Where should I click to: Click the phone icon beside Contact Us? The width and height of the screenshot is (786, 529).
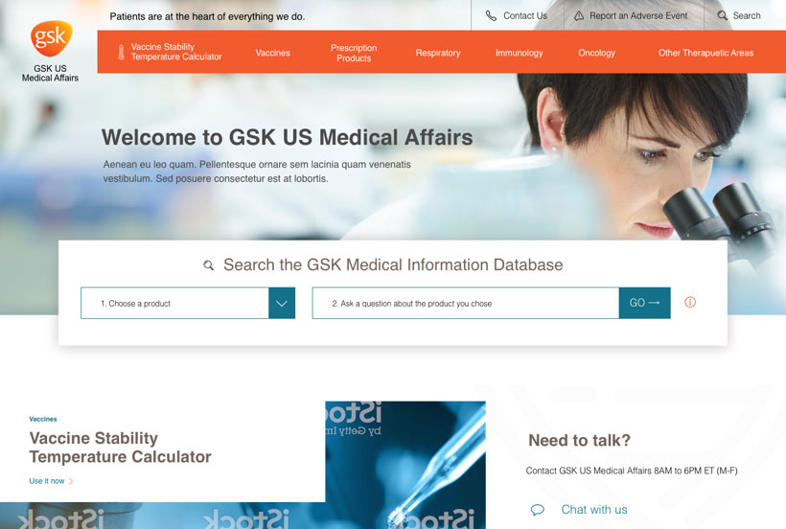pos(491,15)
